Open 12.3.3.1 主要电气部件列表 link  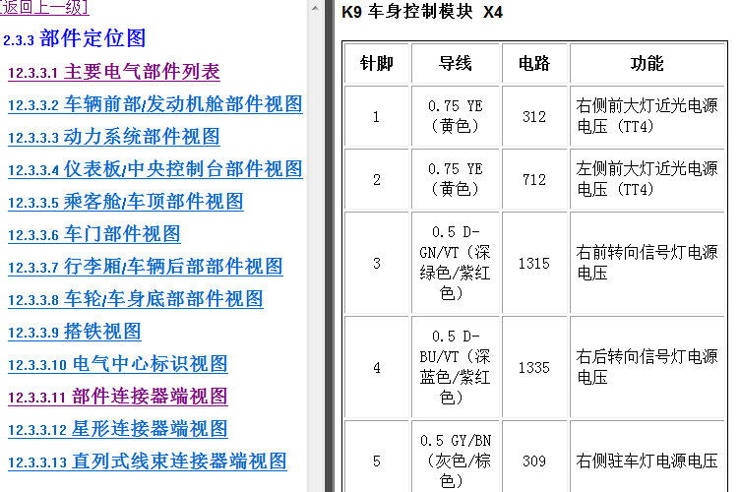coord(114,72)
